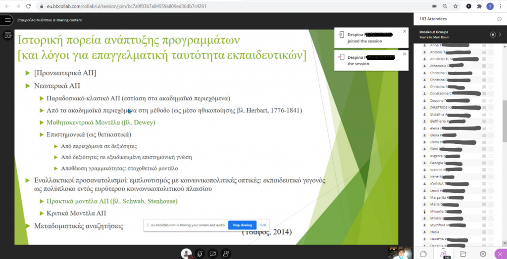Click Mikaella's profile picture avatar
The height and width of the screenshot is (259, 507).
424,211
